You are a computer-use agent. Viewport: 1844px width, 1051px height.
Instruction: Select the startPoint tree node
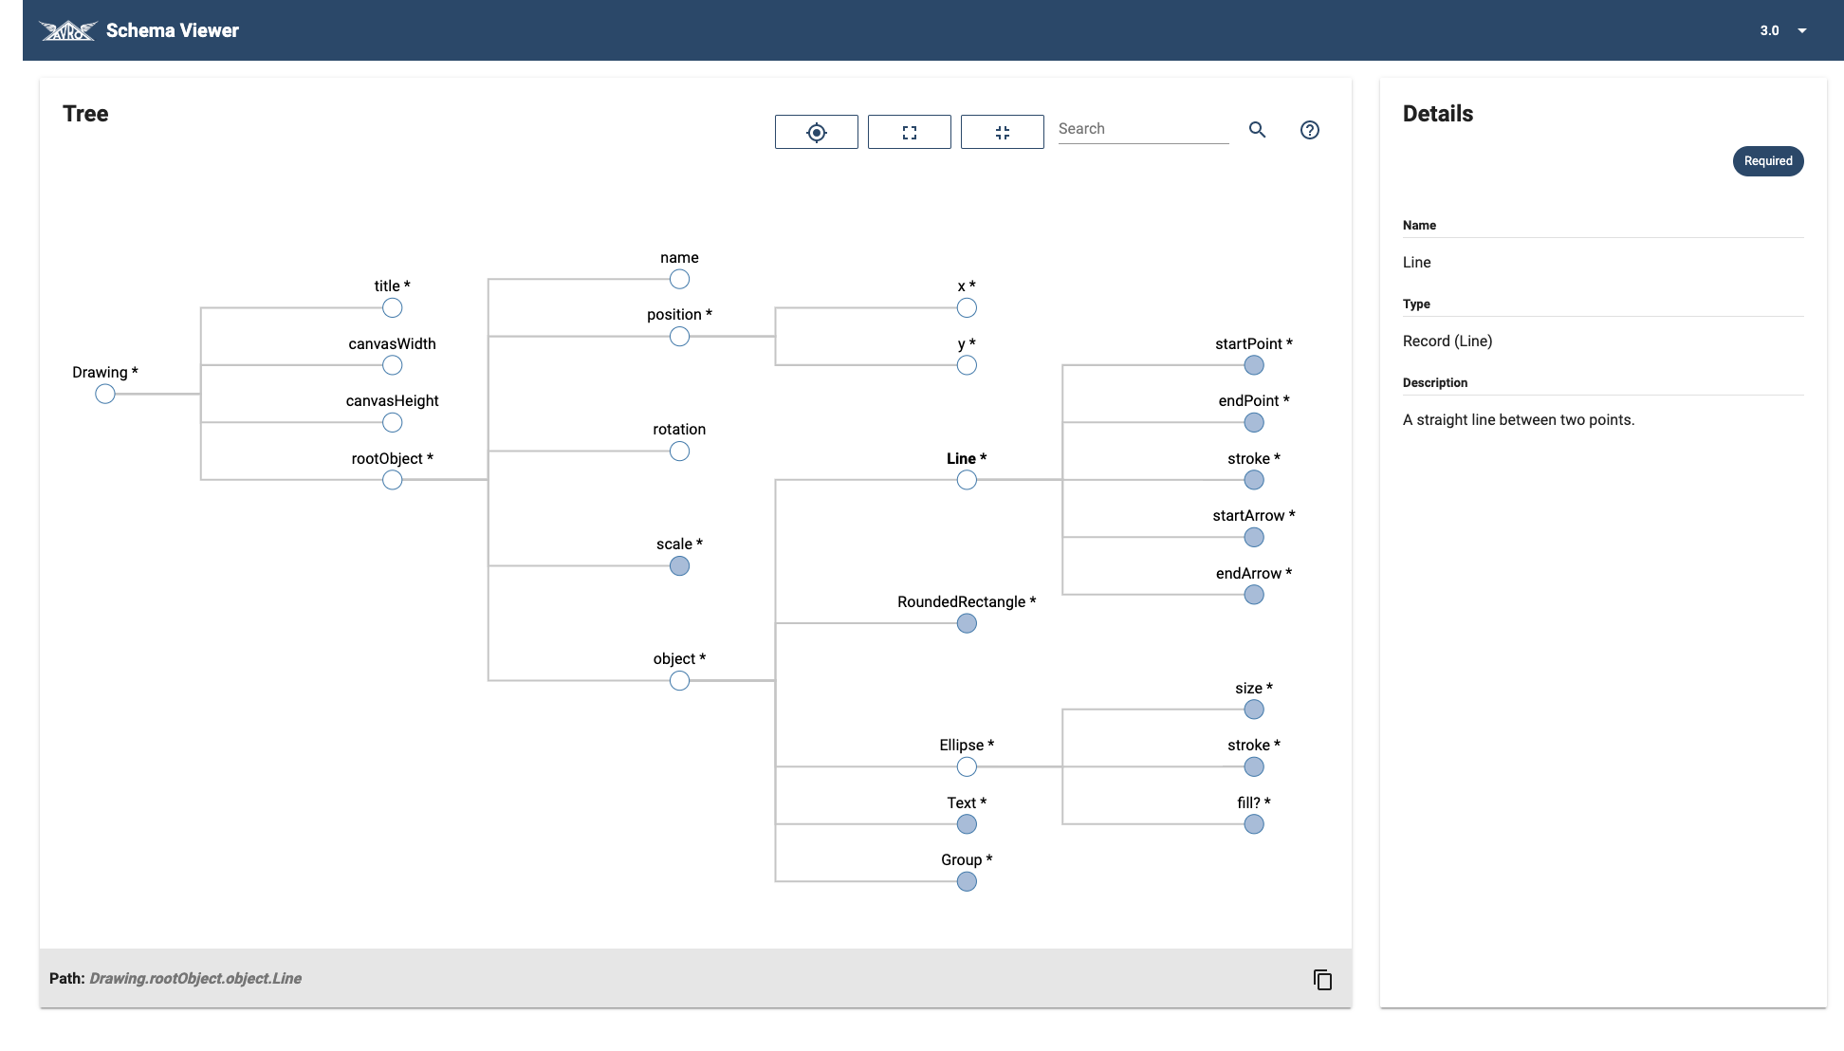tap(1253, 365)
